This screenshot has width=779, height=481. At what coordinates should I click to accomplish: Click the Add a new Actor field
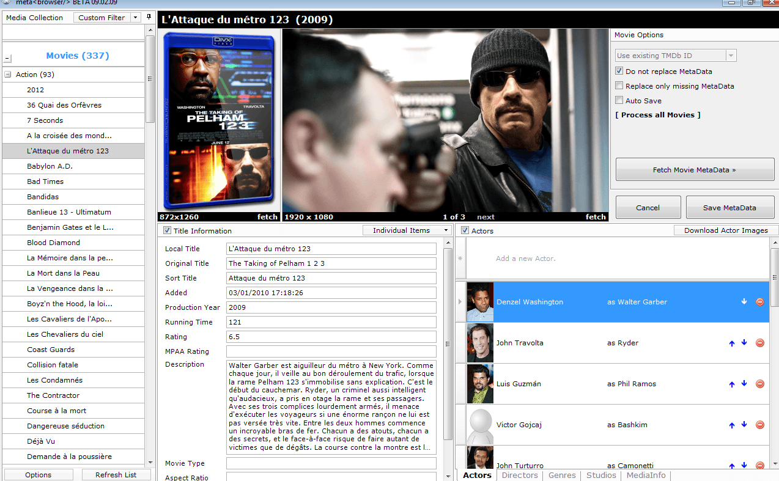click(x=616, y=259)
